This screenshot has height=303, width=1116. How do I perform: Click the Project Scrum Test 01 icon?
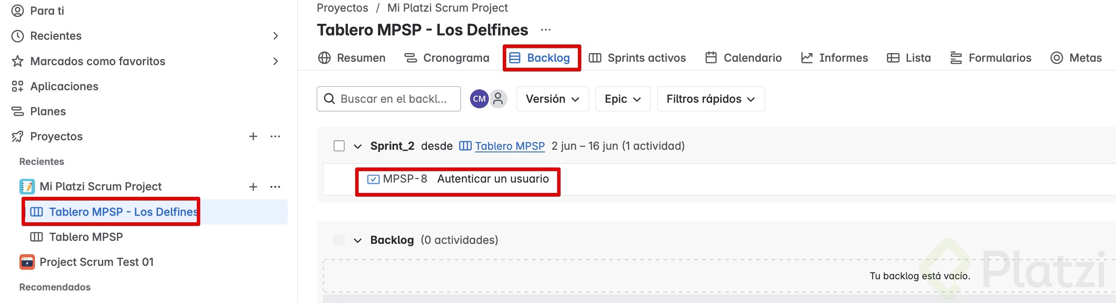coord(27,262)
